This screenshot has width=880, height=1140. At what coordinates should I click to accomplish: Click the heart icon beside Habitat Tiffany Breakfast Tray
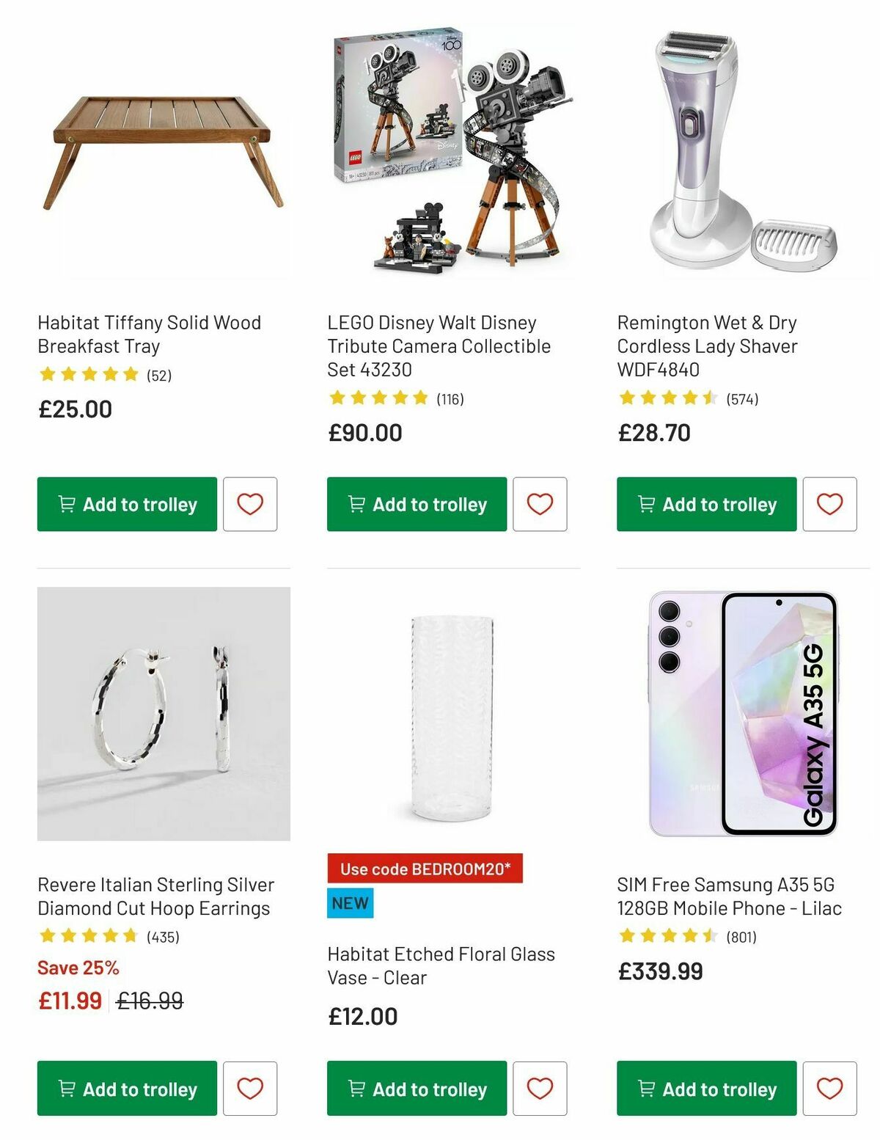(251, 504)
